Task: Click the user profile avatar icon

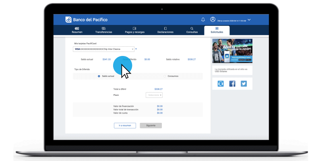Action: click(x=213, y=19)
